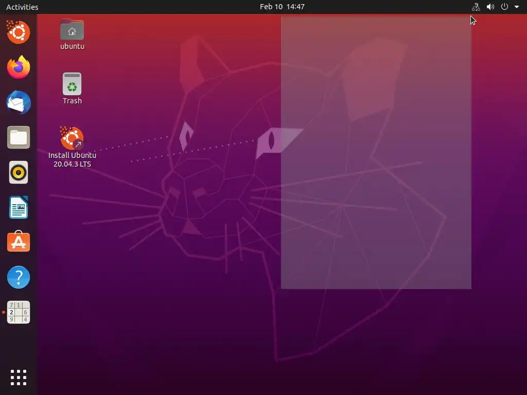
Task: Open LibreOffice Writer from the dock
Action: [x=18, y=207]
